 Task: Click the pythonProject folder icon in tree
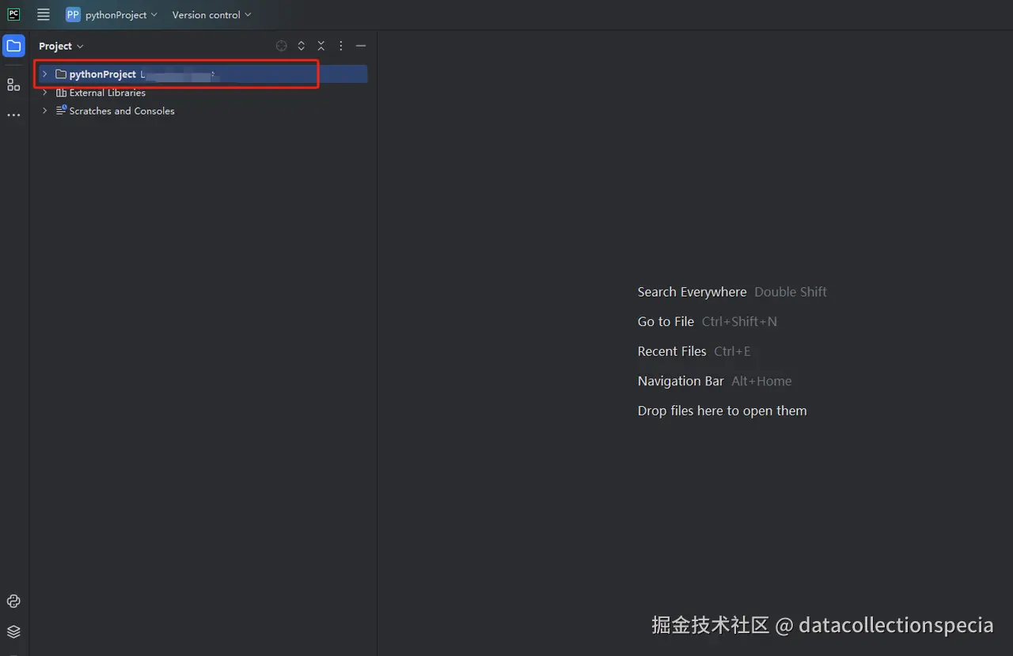point(61,74)
